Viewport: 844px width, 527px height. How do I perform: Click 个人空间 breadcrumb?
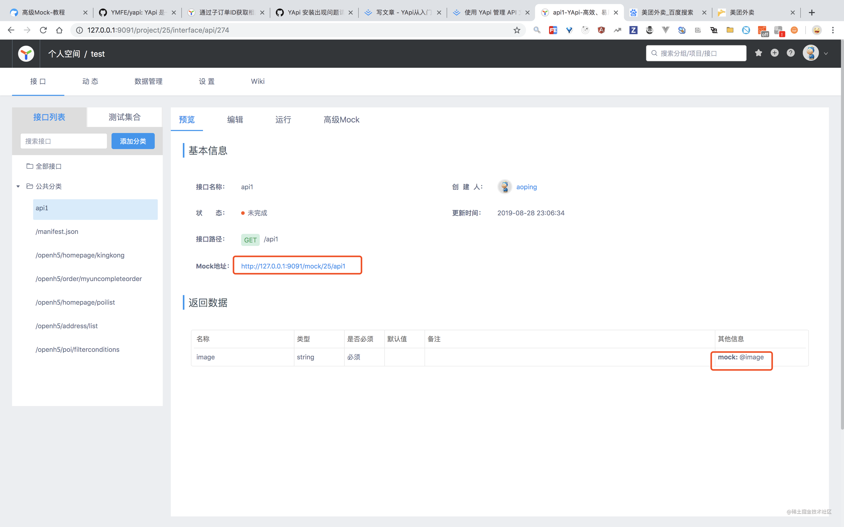coord(64,54)
